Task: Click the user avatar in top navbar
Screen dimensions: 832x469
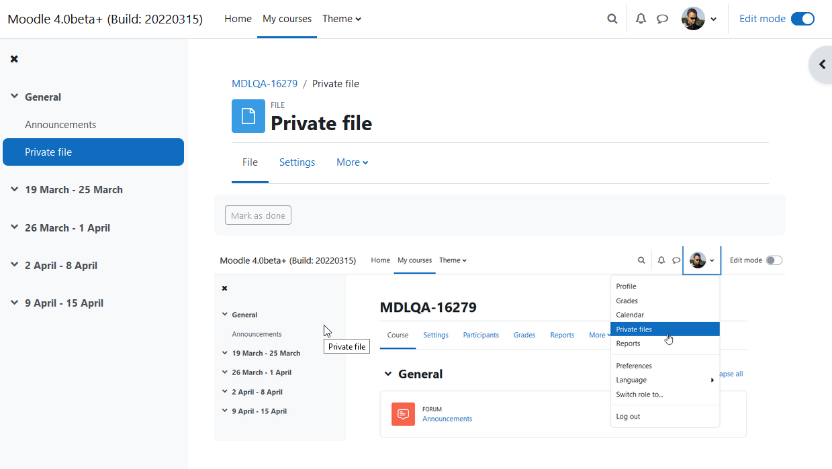Action: pos(693,19)
